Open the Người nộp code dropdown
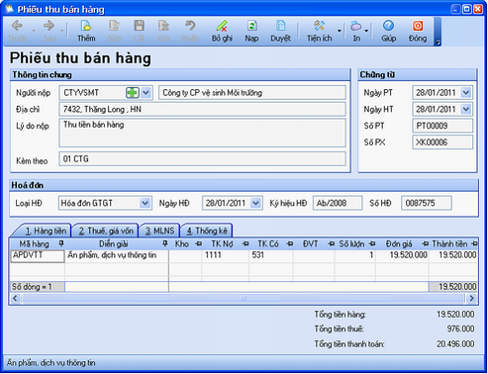Image resolution: width=488 pixels, height=374 pixels. (146, 93)
